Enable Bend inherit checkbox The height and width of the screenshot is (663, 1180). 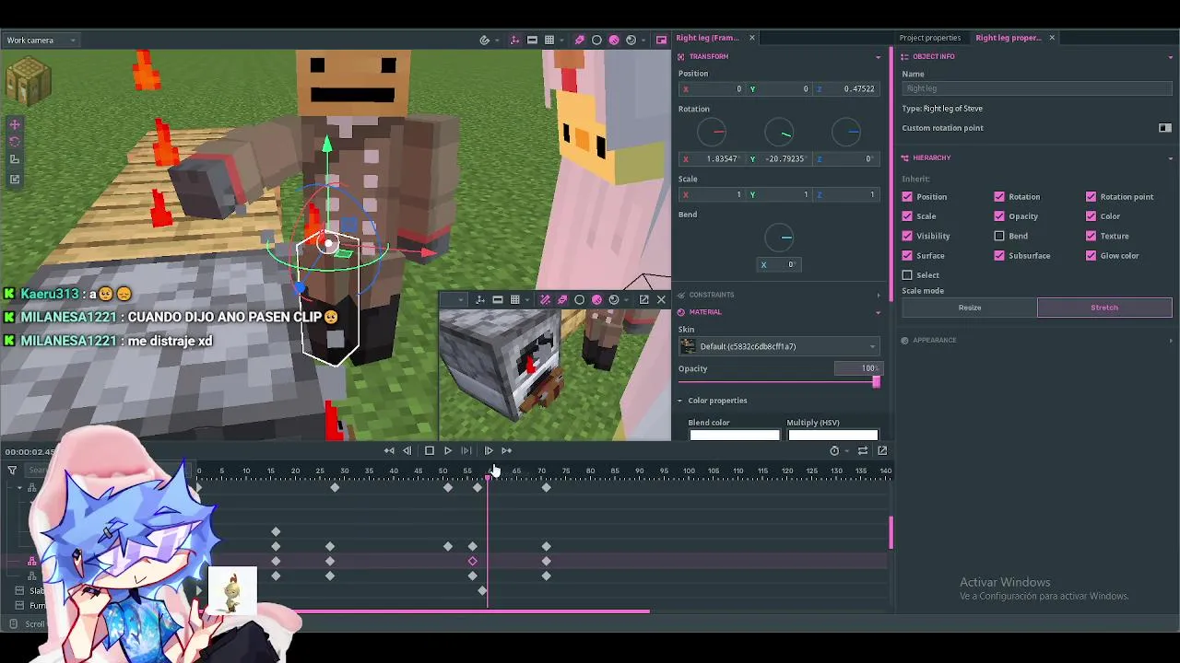999,236
